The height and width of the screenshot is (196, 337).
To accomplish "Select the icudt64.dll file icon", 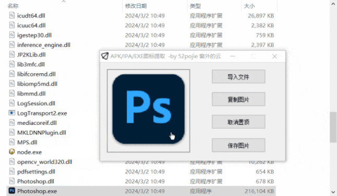I will [12, 16].
